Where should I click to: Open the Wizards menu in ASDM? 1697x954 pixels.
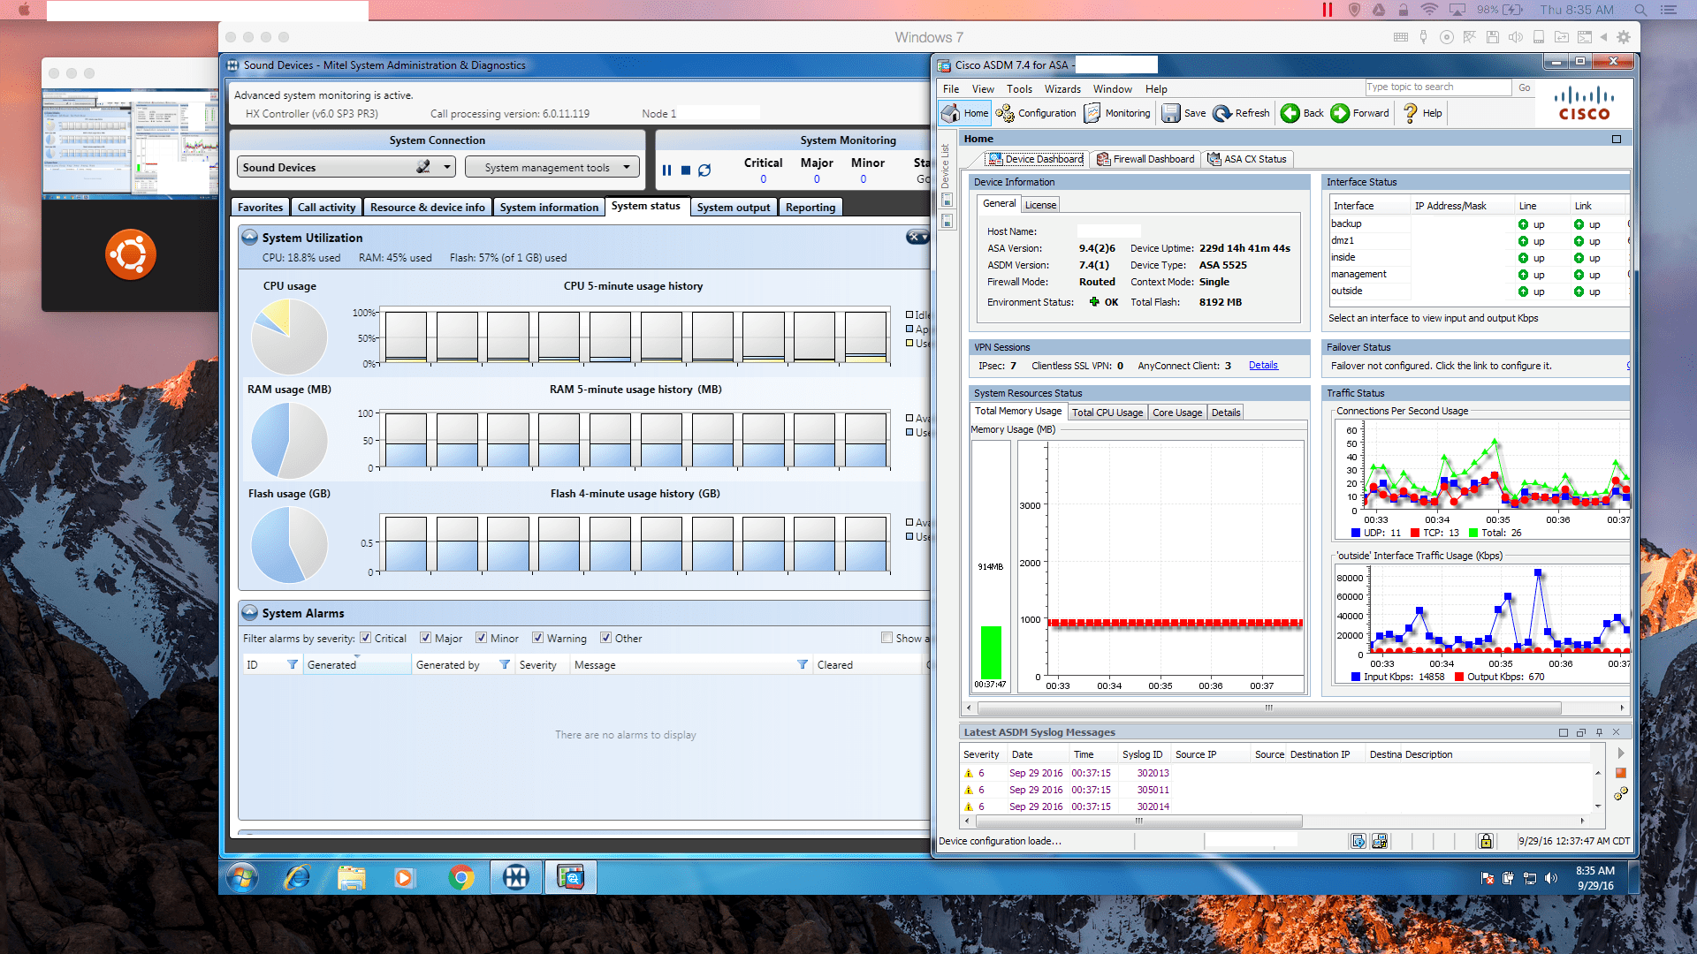(x=1062, y=89)
